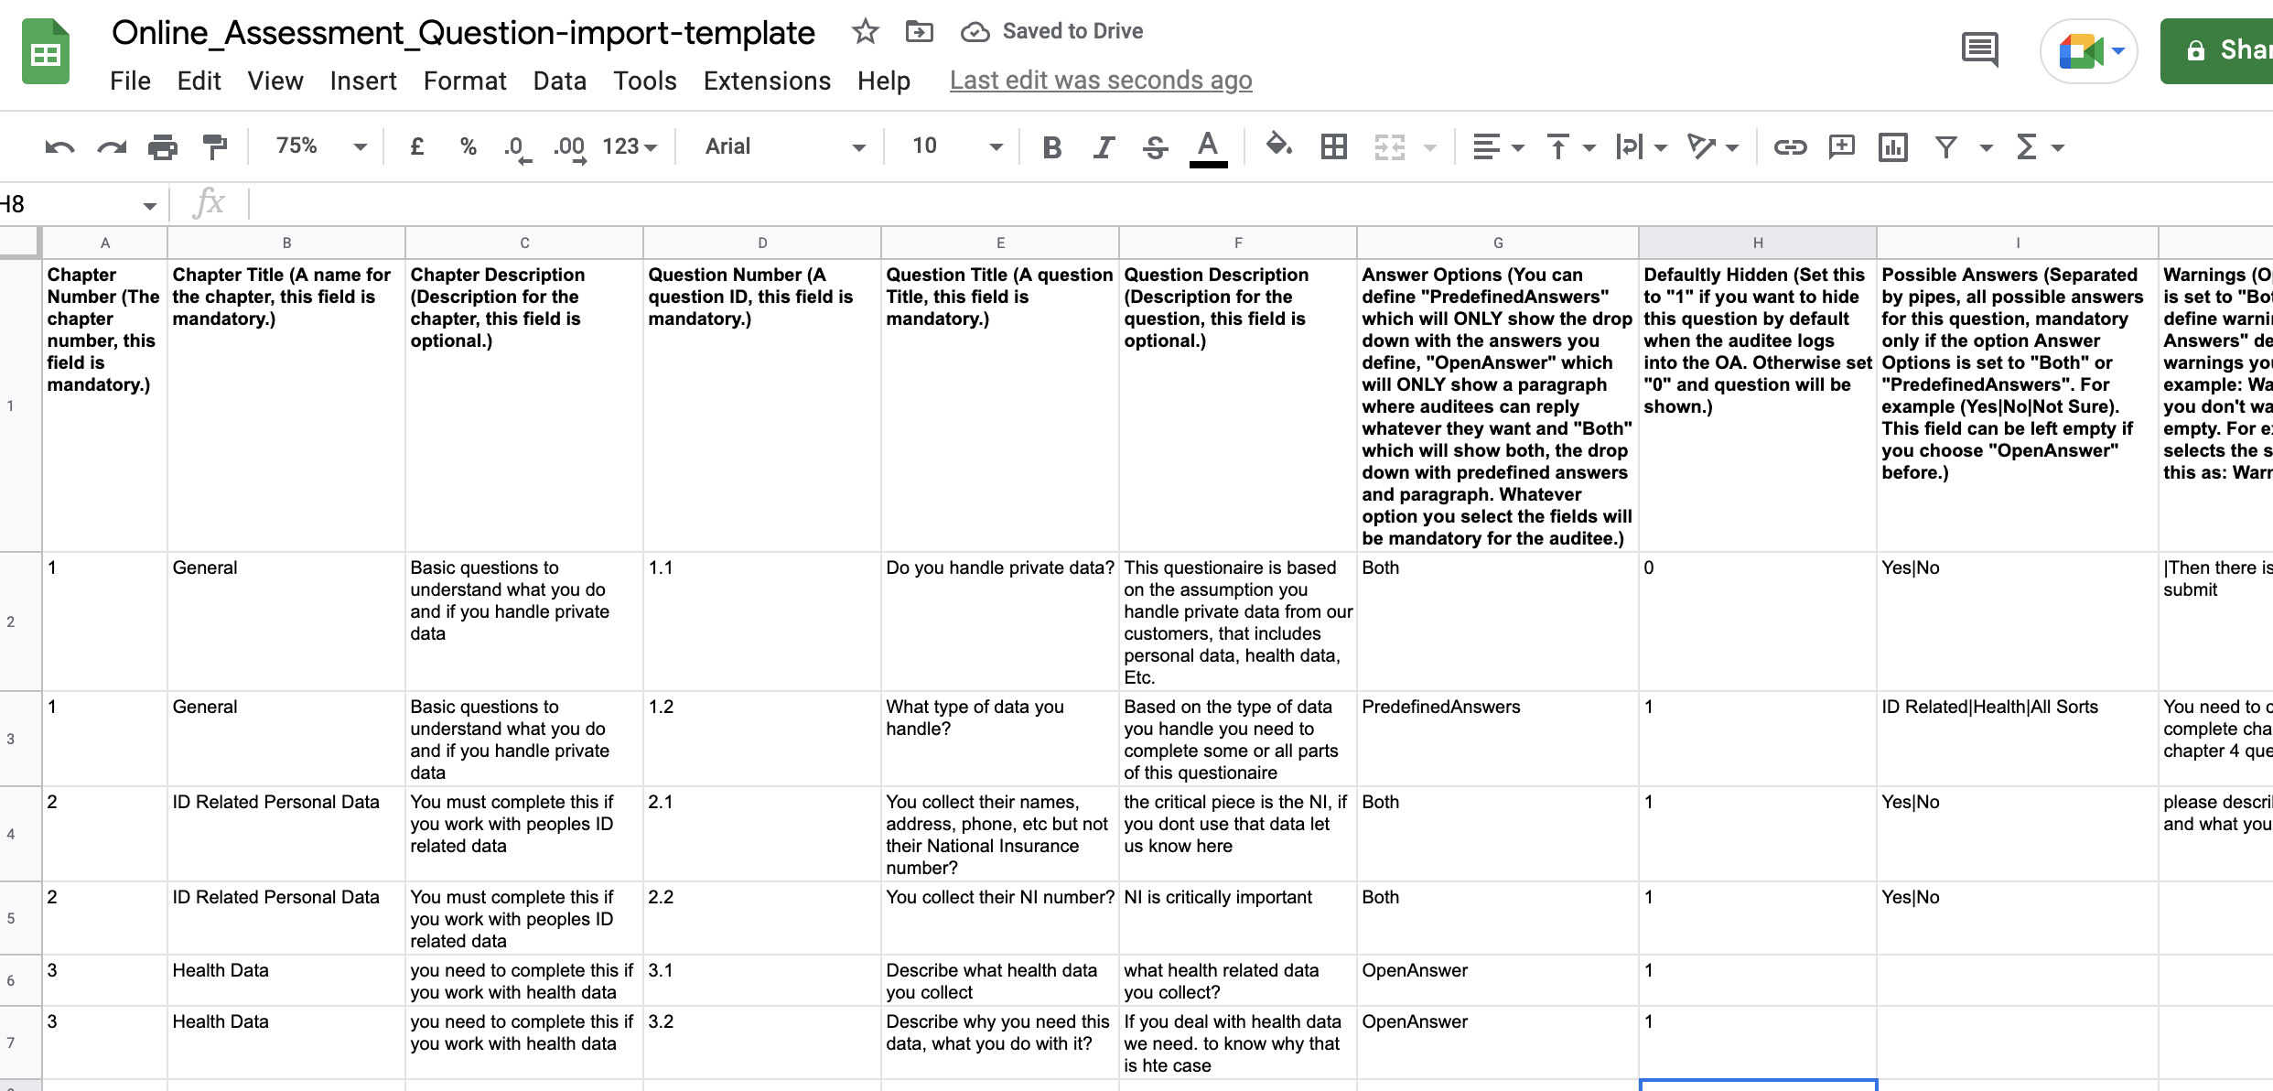Open the 75% zoom dropdown
2273x1091 pixels.
[320, 146]
